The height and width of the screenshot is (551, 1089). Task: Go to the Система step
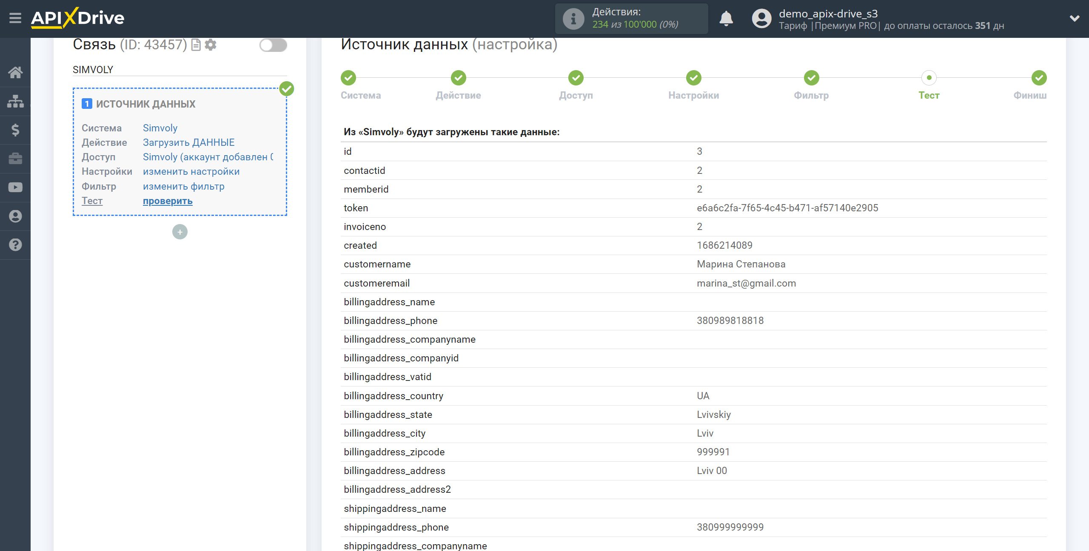(x=361, y=95)
